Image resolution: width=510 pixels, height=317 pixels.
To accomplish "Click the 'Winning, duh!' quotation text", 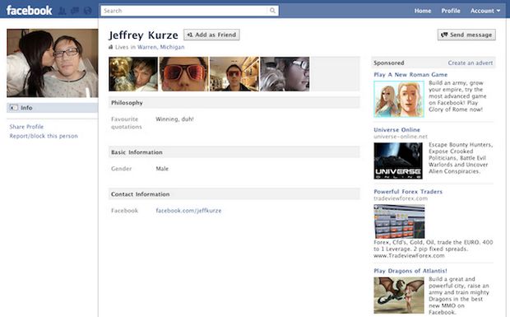I will coord(174,119).
